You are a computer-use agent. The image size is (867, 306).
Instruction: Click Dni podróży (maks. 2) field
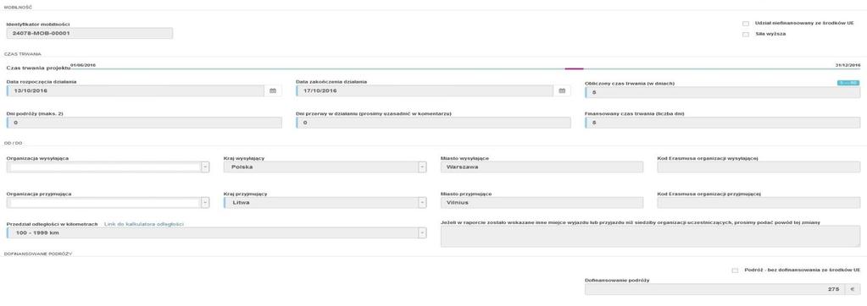pyautogui.click(x=144, y=123)
